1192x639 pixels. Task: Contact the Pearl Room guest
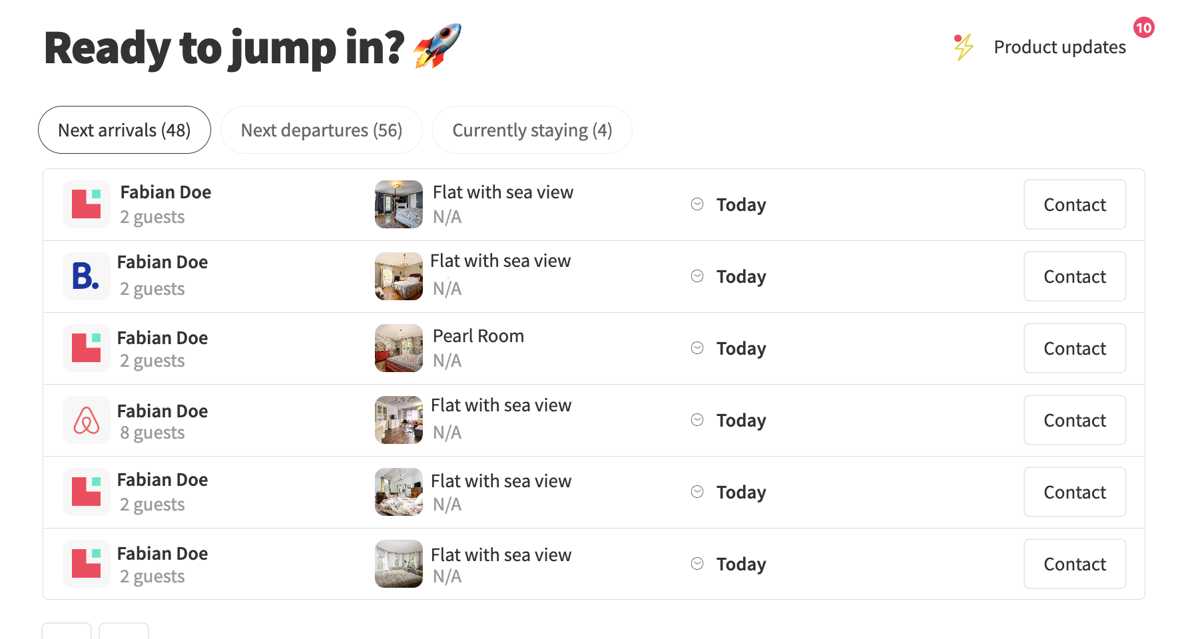coord(1074,348)
